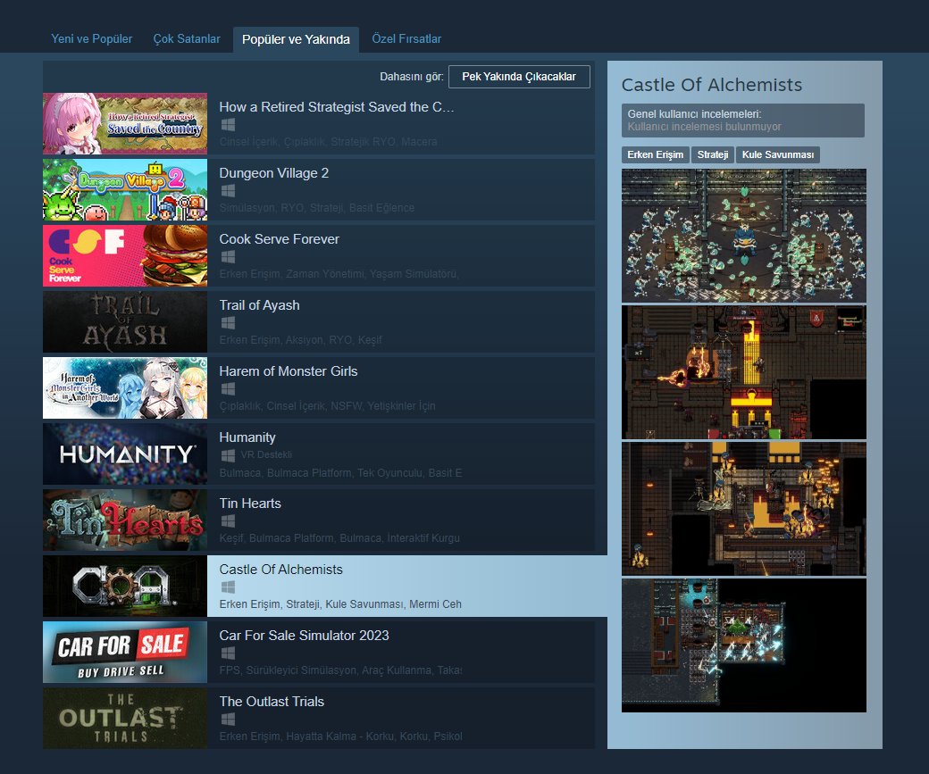Click the VR Destekli label in Humanity row

pos(266,454)
